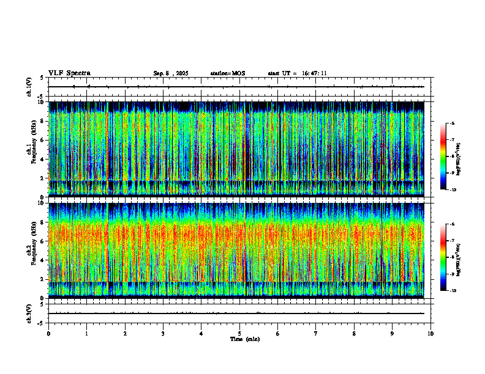Click the "-10" label on ch.1 color bar
485x374 pixels.
(x=453, y=190)
